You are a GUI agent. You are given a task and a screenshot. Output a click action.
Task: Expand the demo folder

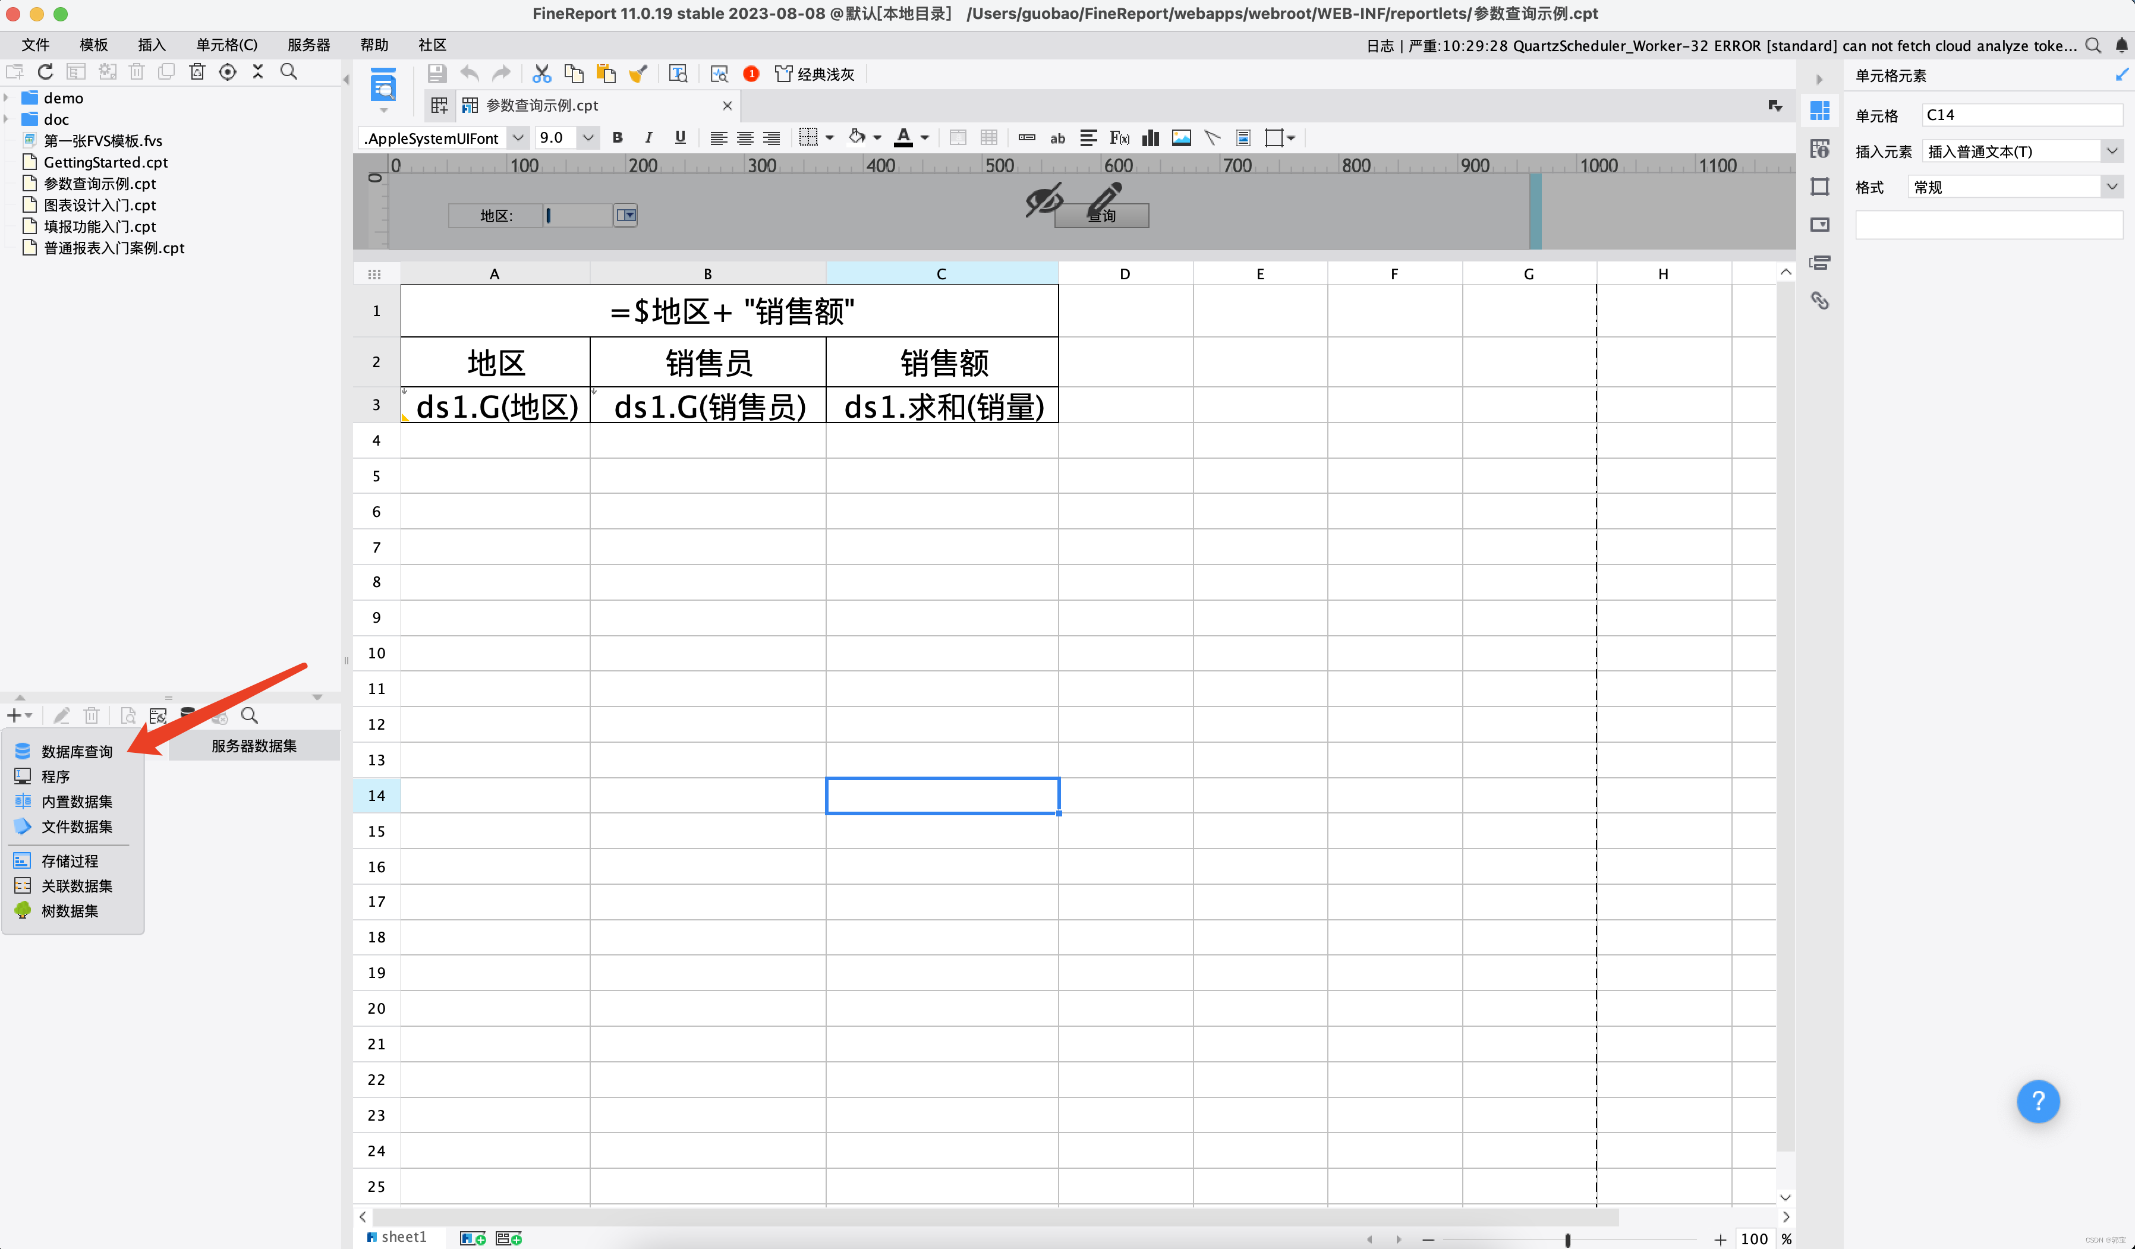point(7,98)
